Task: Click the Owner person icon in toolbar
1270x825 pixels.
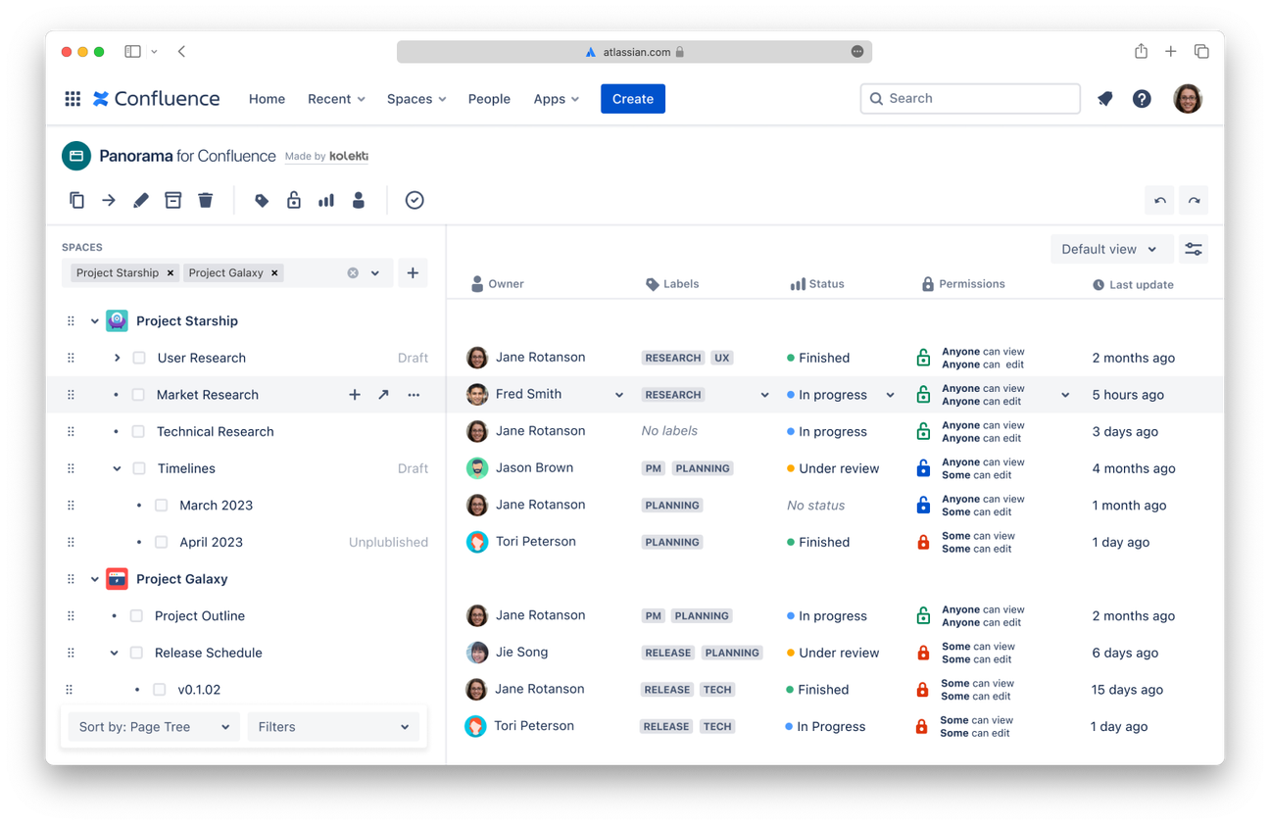Action: tap(358, 200)
